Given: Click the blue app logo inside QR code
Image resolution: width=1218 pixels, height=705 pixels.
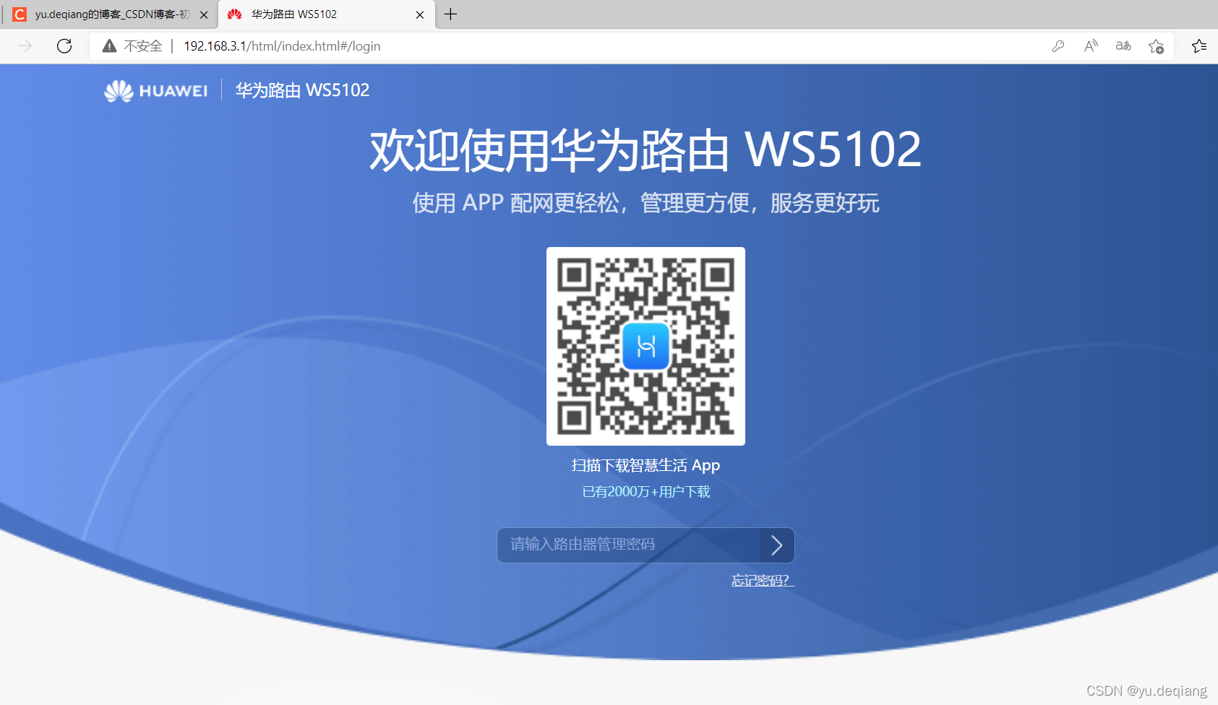Looking at the screenshot, I should [x=646, y=346].
